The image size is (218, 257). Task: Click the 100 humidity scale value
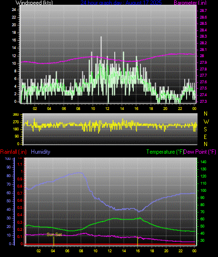pos(8,158)
